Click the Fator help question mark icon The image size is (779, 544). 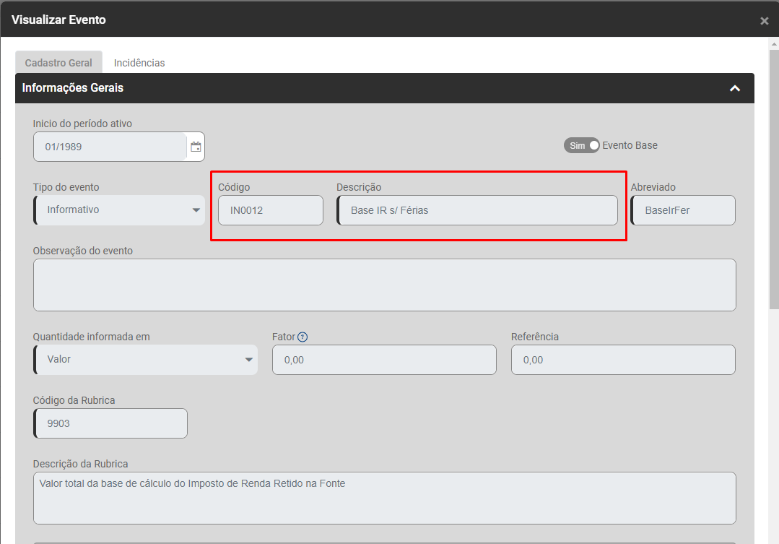point(303,337)
